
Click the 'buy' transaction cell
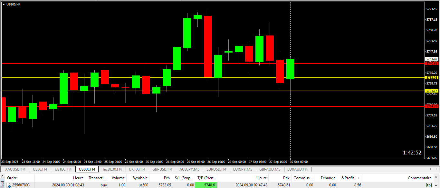pos(104,185)
